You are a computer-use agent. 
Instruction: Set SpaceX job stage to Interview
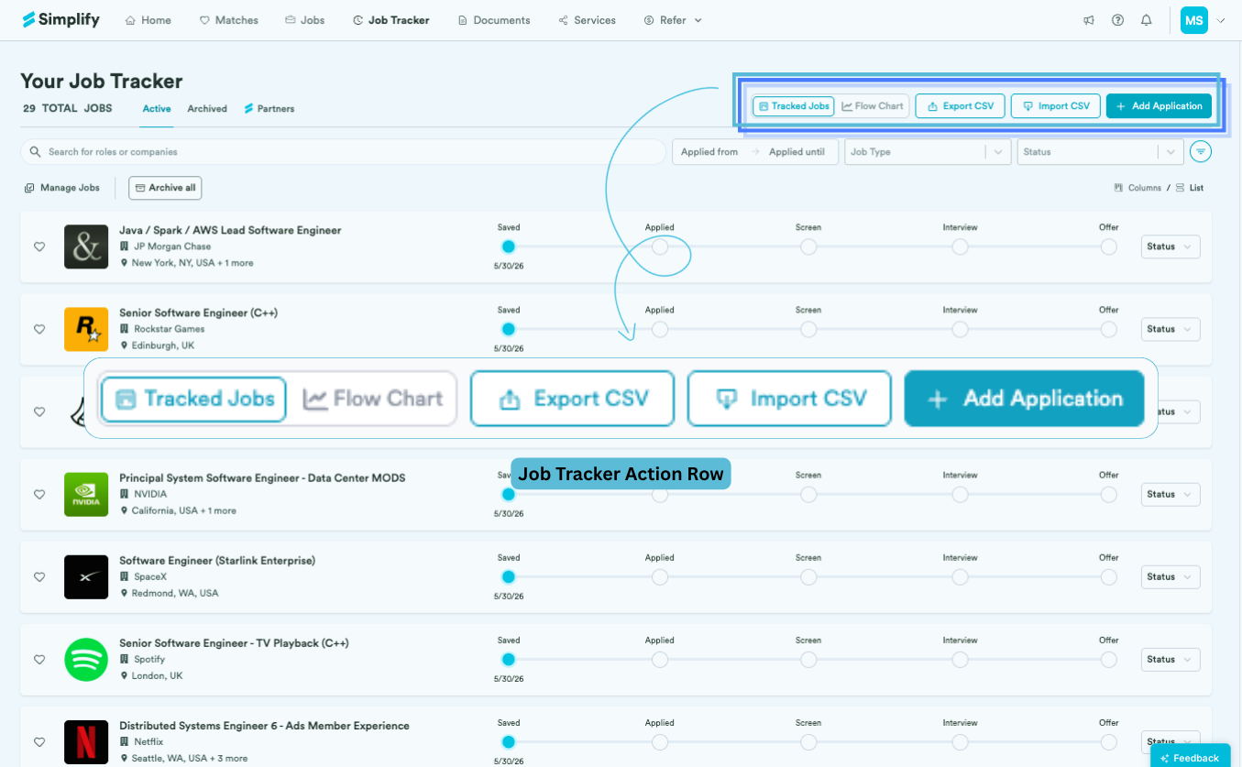(x=960, y=576)
